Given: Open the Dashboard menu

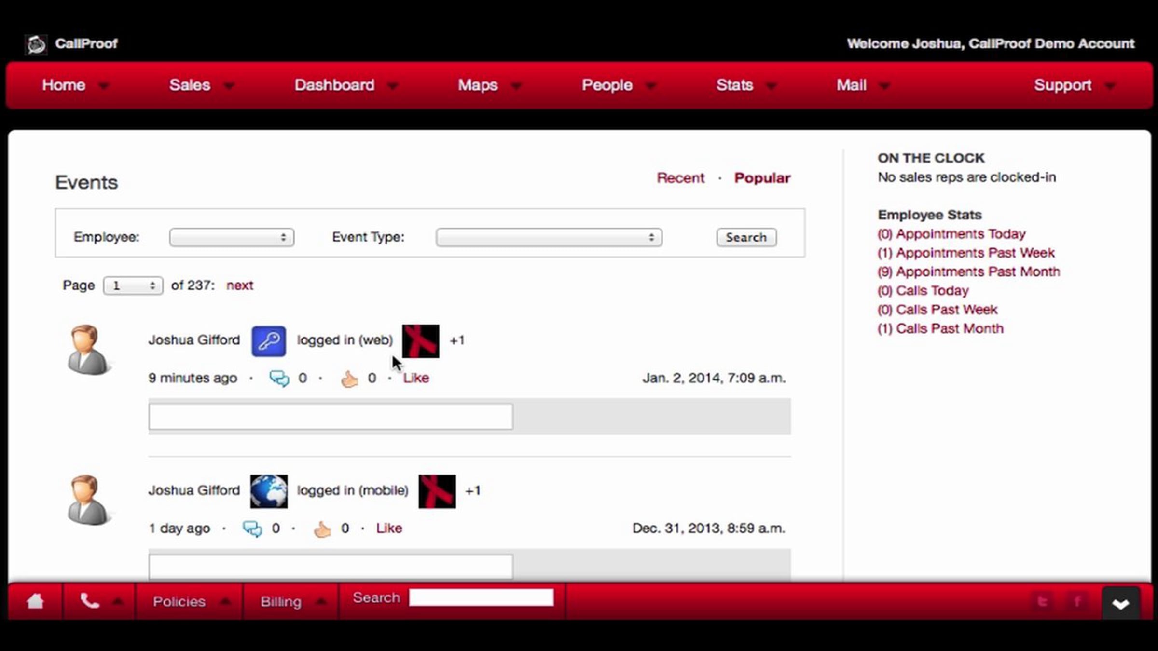Looking at the screenshot, I should tap(346, 85).
